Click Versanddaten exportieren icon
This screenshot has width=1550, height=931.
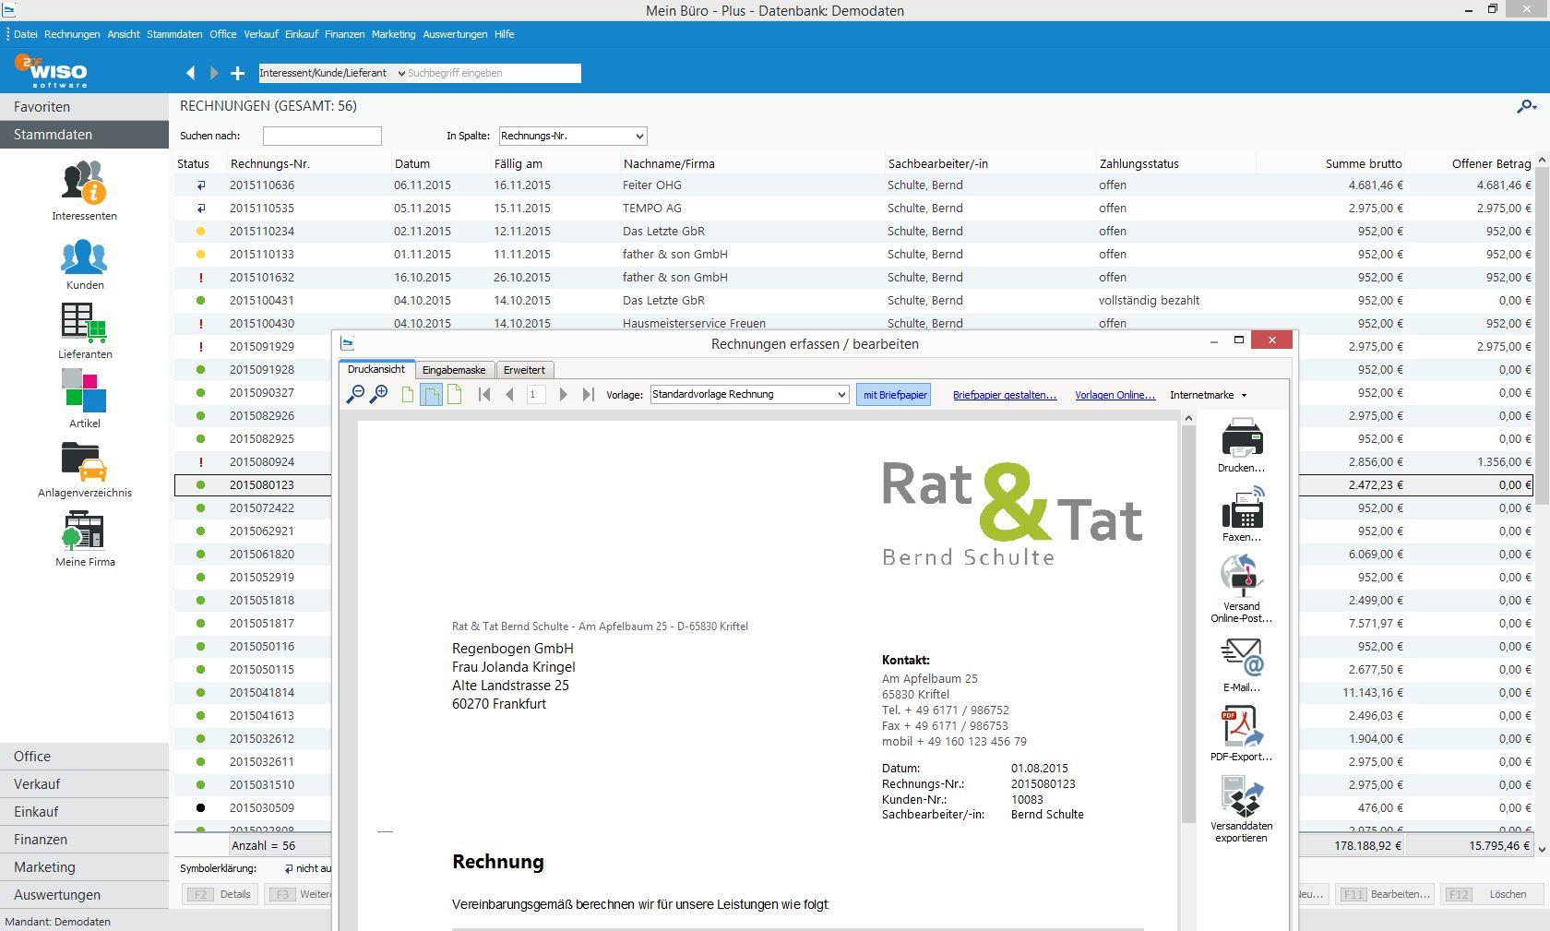pyautogui.click(x=1241, y=797)
